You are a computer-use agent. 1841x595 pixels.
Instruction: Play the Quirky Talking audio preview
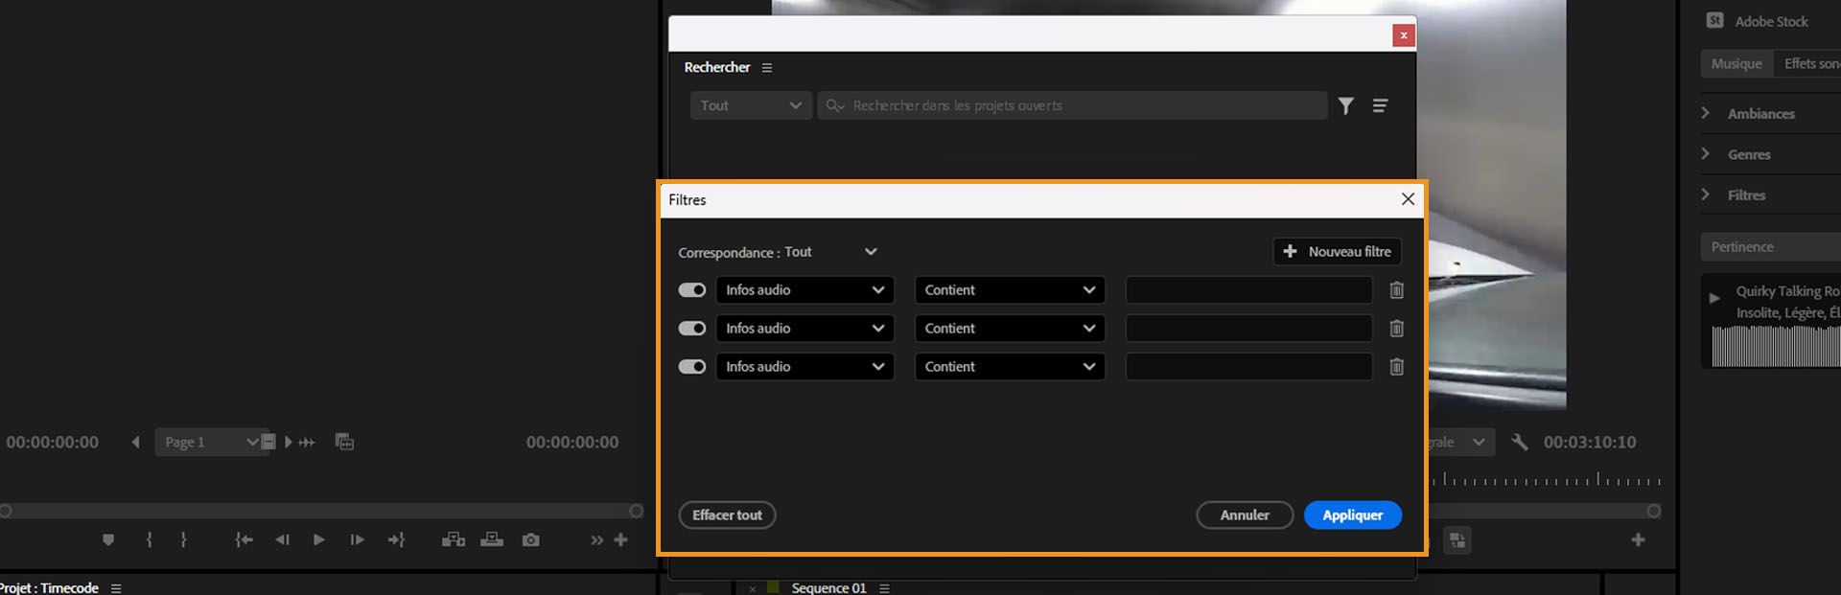tap(1714, 298)
